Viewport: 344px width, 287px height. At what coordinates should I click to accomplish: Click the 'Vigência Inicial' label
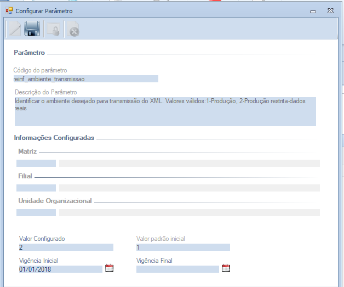[38, 261]
